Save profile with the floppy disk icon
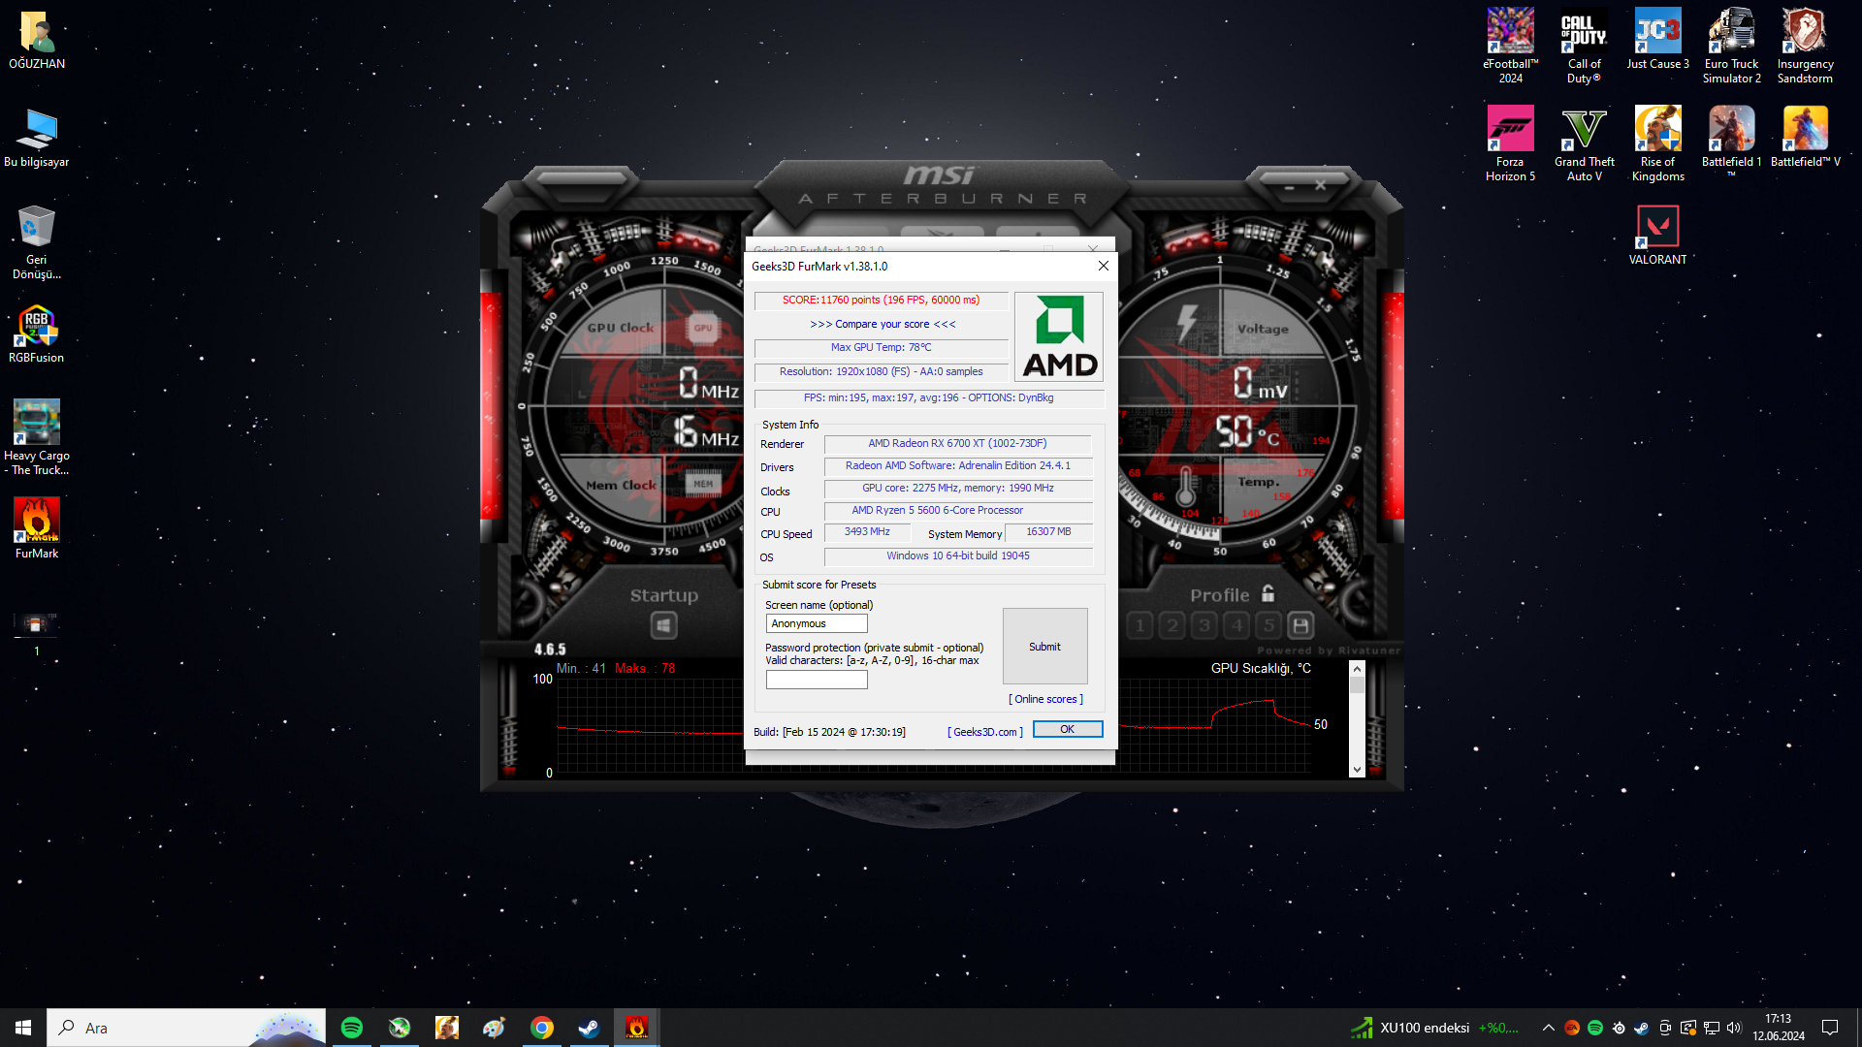 pos(1300,626)
